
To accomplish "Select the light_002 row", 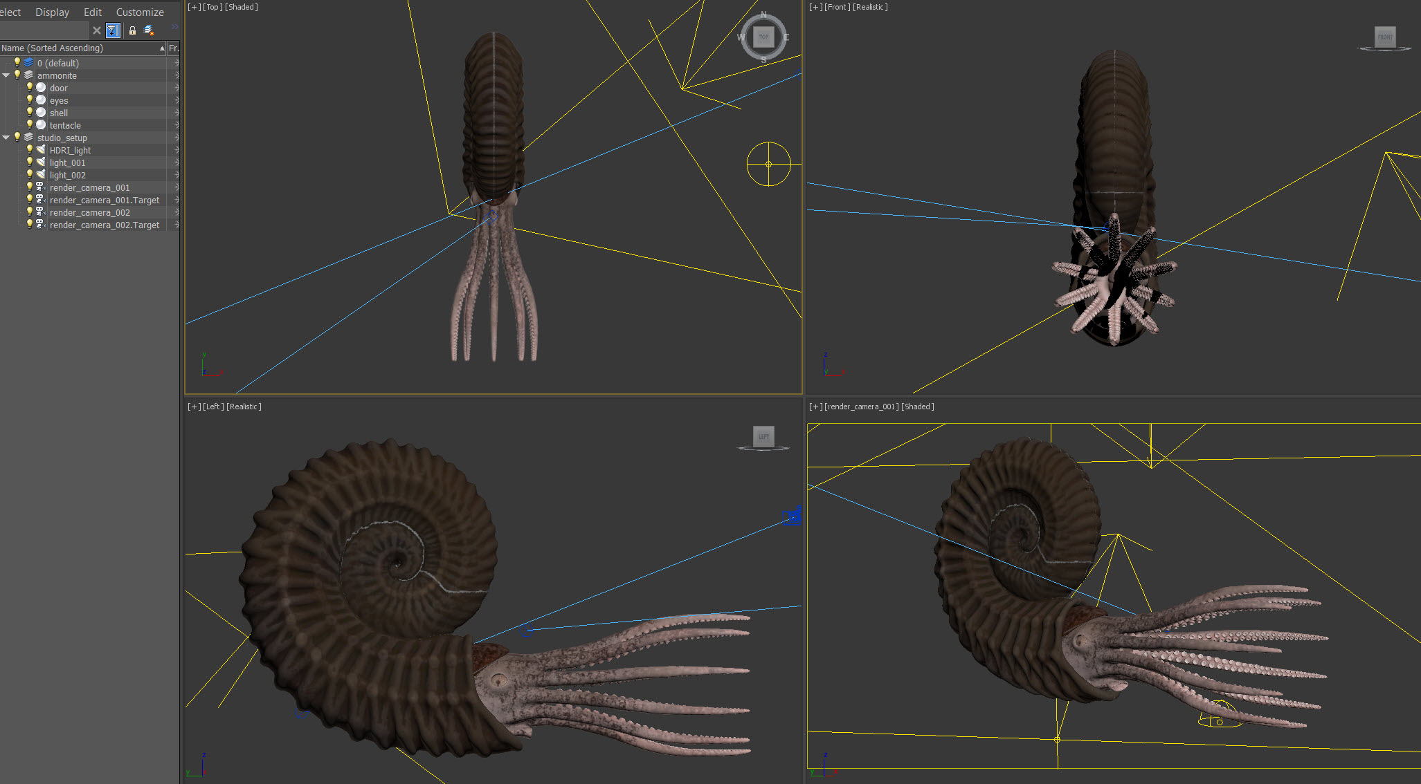I will click(x=90, y=175).
